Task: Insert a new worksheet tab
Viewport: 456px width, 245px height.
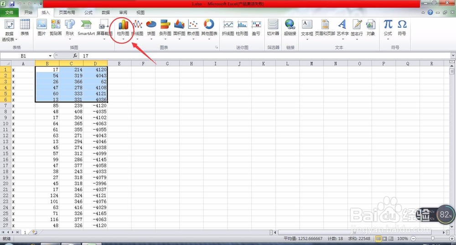Action: pyautogui.click(x=35, y=232)
